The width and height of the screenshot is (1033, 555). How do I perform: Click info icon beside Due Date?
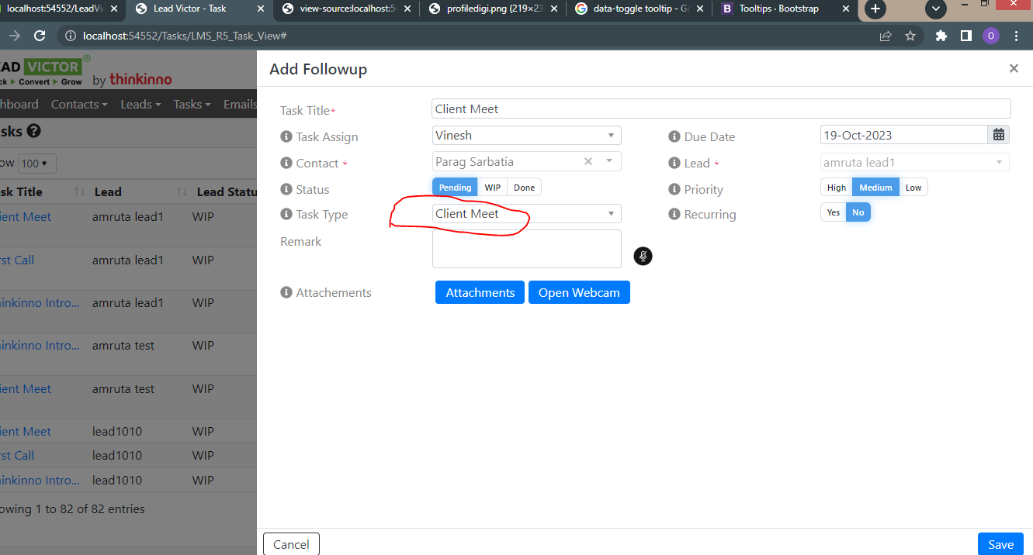[x=674, y=136]
